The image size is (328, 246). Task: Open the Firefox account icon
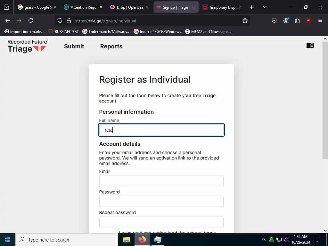286,20
